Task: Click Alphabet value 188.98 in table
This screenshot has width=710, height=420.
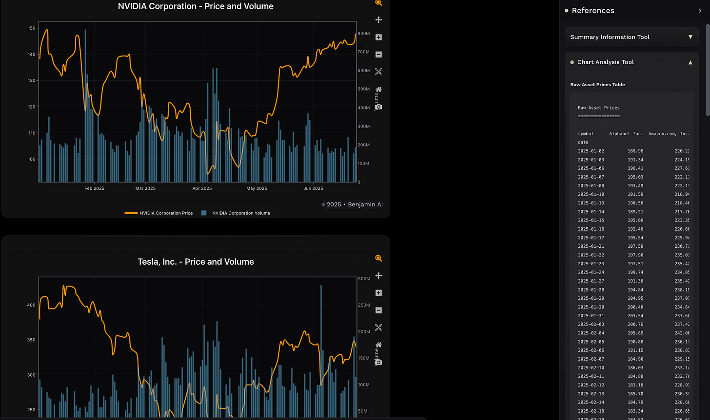Action: pos(636,151)
